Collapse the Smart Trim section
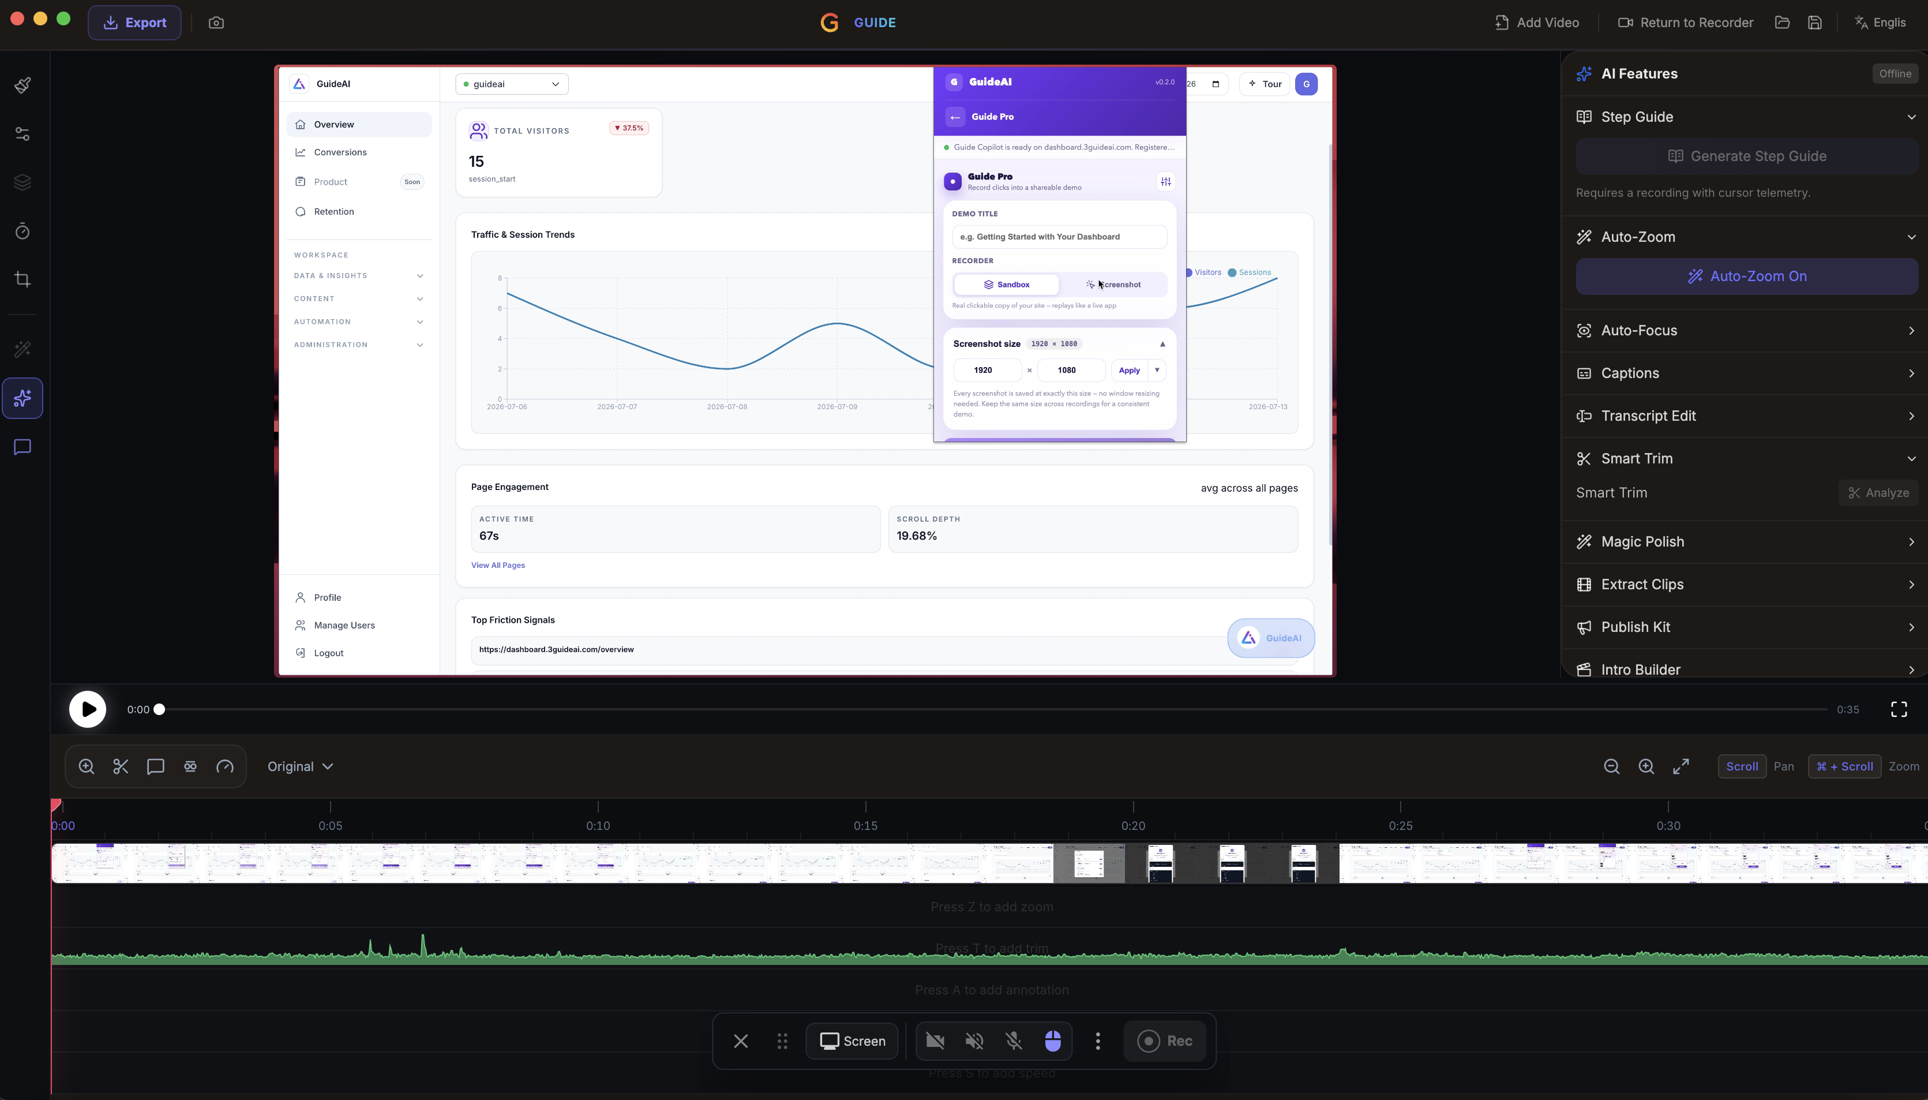This screenshot has width=1928, height=1100. pos(1747,459)
